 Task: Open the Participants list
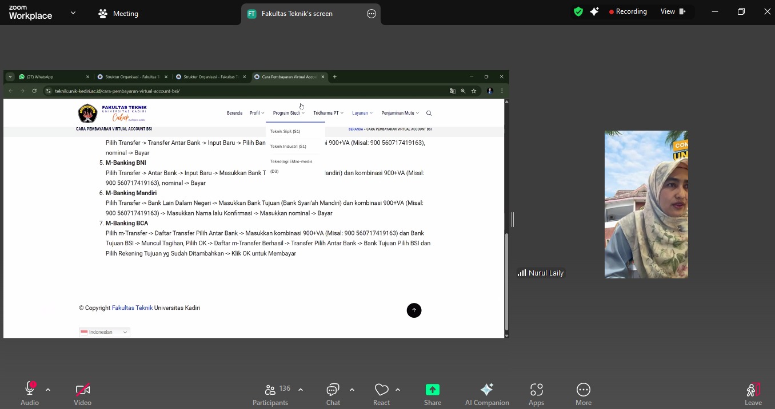[x=271, y=394]
